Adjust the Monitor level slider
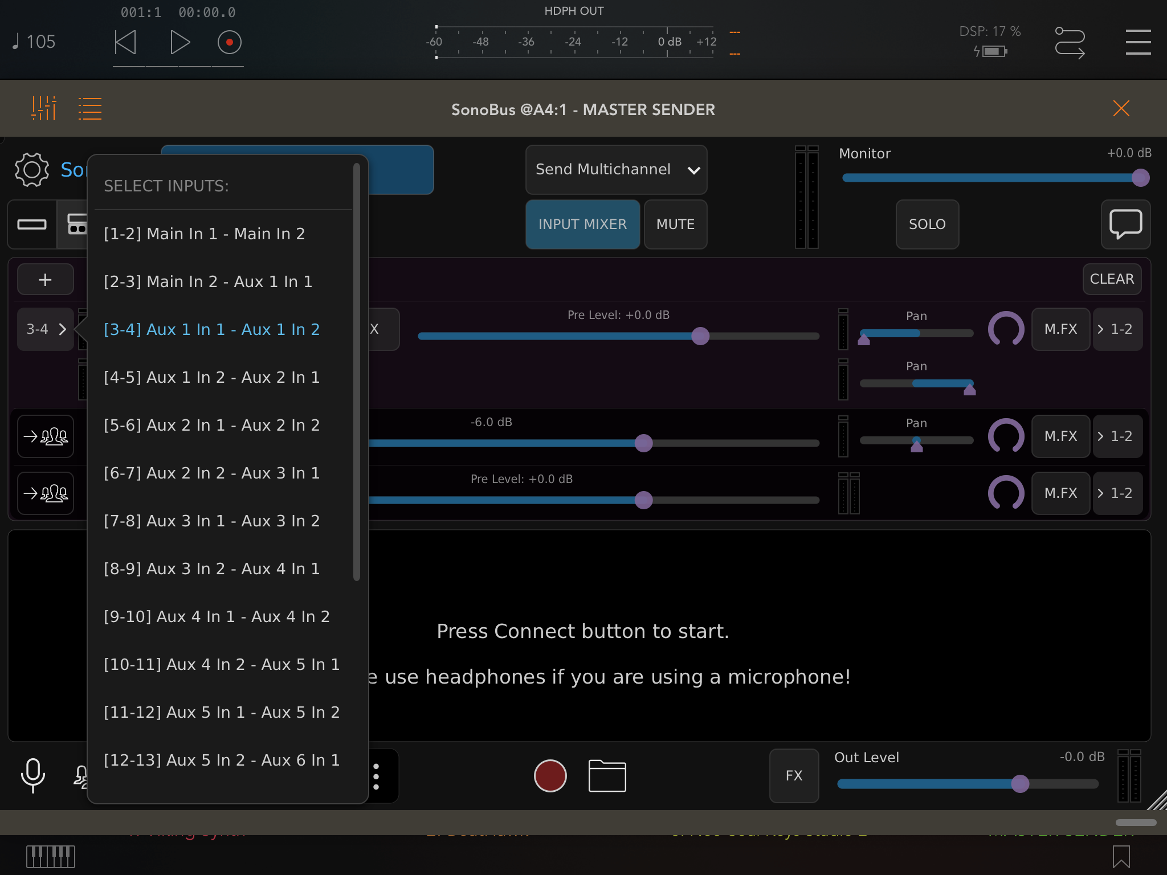1167x875 pixels. pyautogui.click(x=995, y=178)
